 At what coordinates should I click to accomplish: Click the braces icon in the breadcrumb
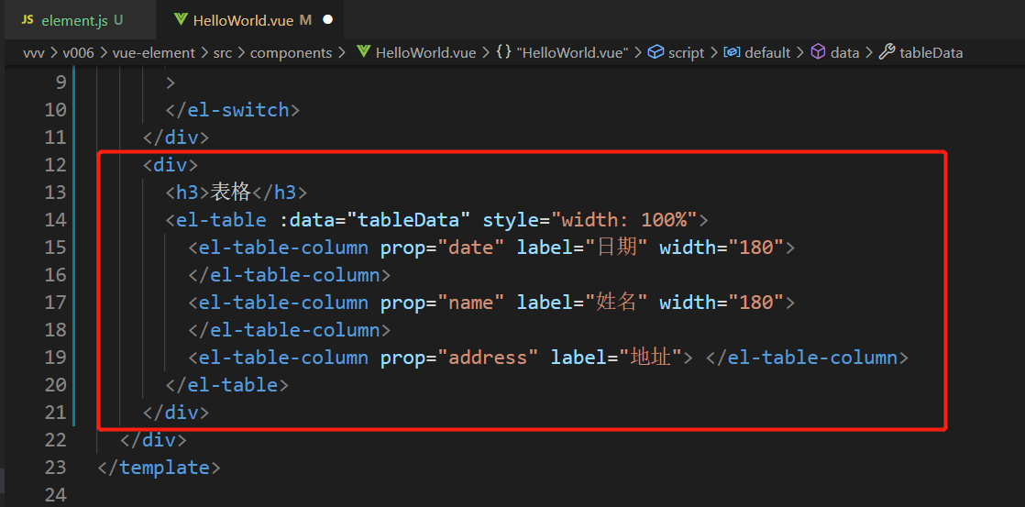pos(503,53)
